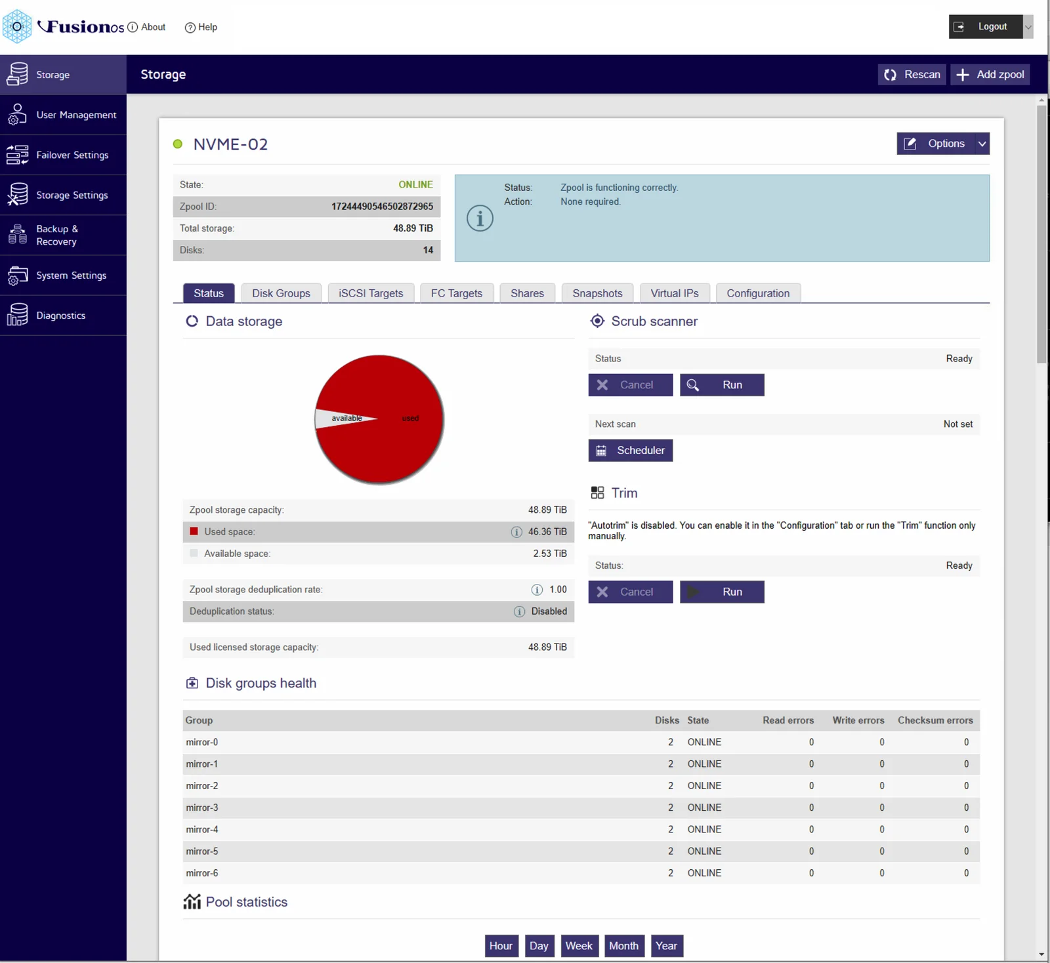Cancel the scrub scanner
The width and height of the screenshot is (1050, 963).
point(631,385)
